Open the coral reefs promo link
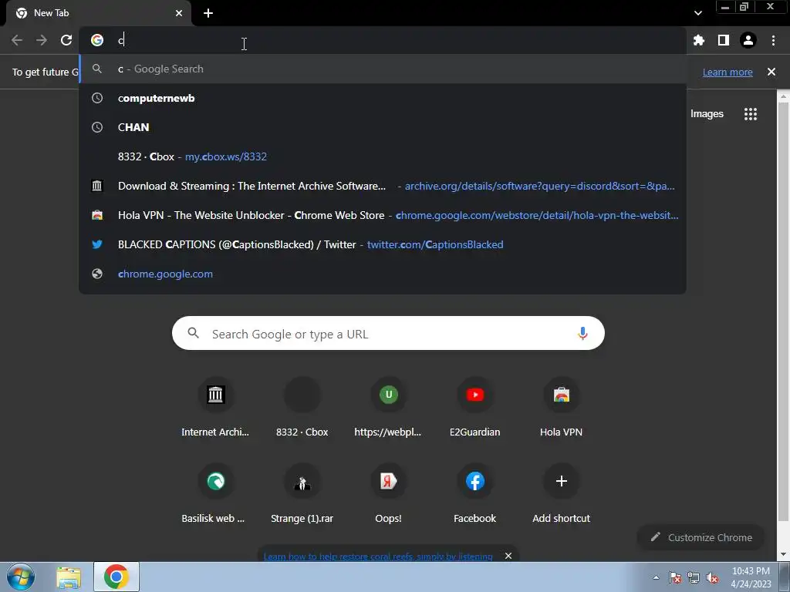The width and height of the screenshot is (790, 592). tap(378, 557)
